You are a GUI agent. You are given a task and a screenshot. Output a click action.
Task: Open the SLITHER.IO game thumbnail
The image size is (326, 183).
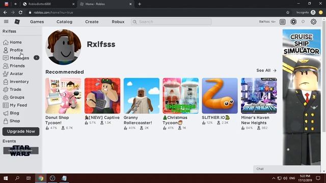[x=220, y=96]
